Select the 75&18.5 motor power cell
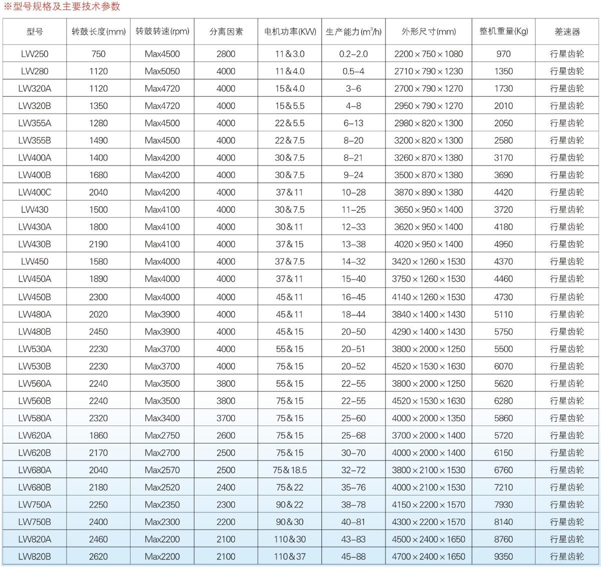This screenshot has width=601, height=568. [290, 470]
